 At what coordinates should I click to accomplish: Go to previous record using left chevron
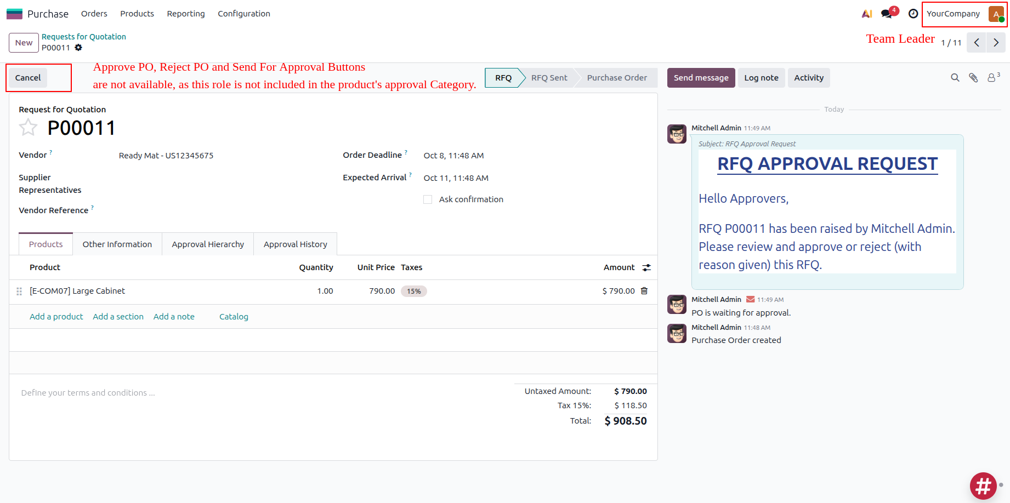(977, 43)
